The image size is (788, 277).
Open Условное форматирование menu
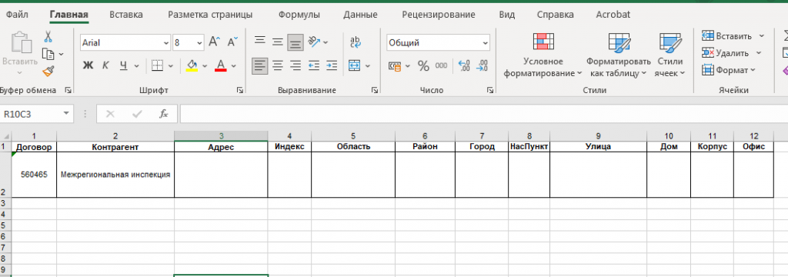click(x=543, y=55)
